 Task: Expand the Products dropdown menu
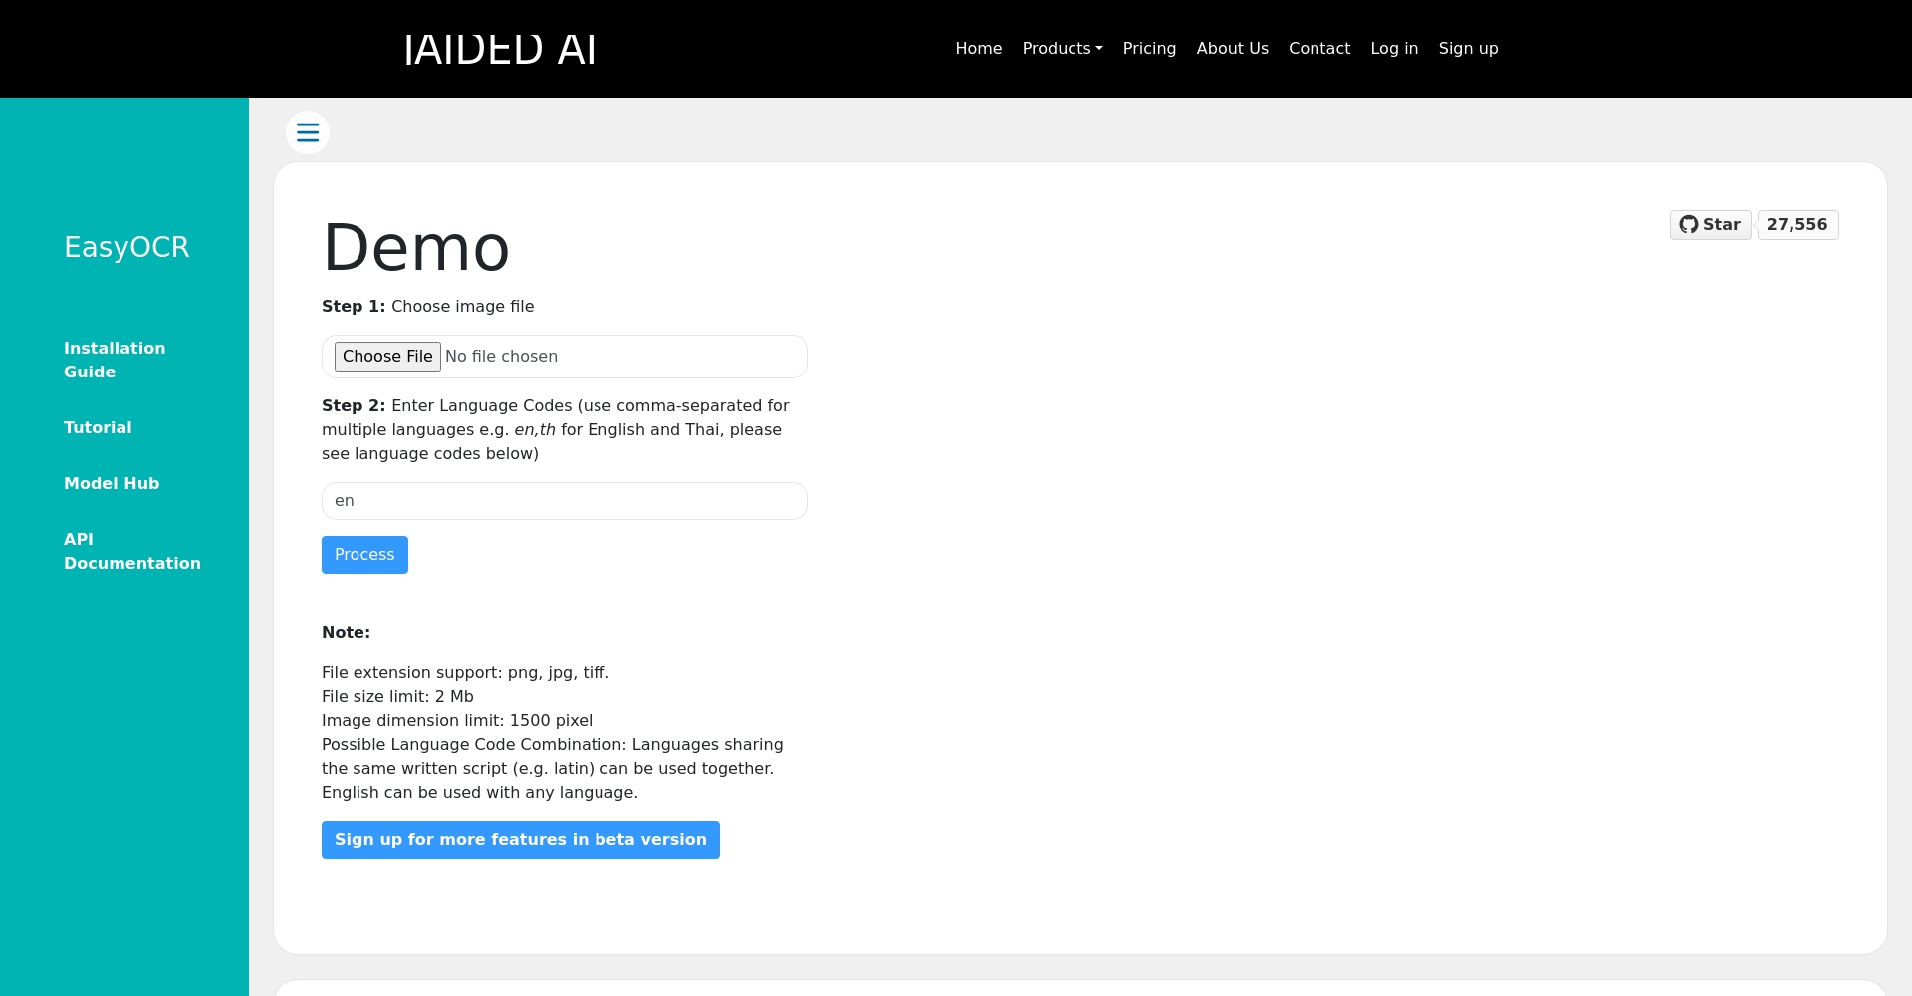point(1062,49)
